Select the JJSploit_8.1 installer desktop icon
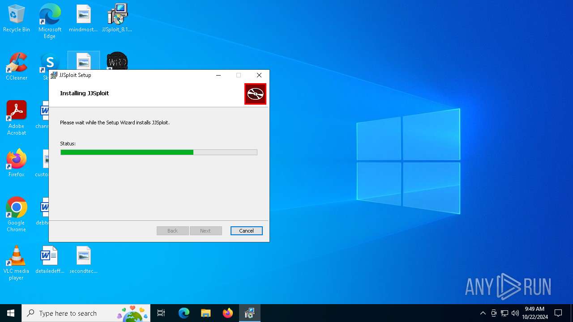The height and width of the screenshot is (322, 573). pyautogui.click(x=117, y=19)
